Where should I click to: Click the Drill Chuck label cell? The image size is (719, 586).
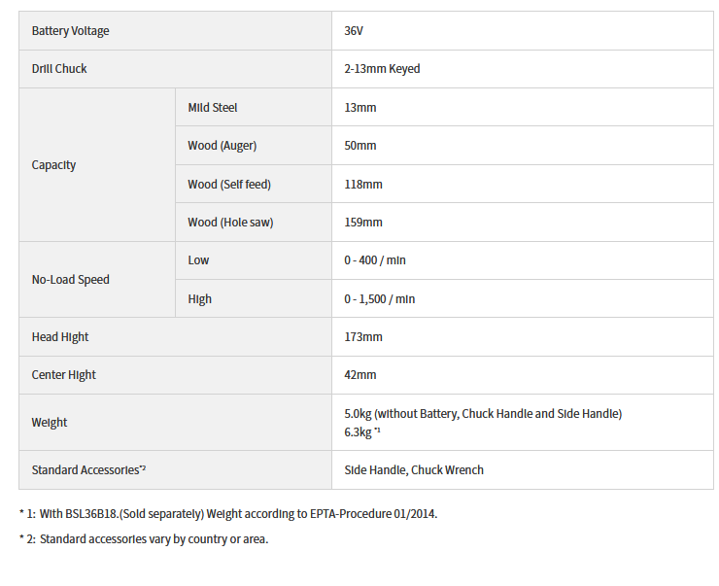coord(59,69)
